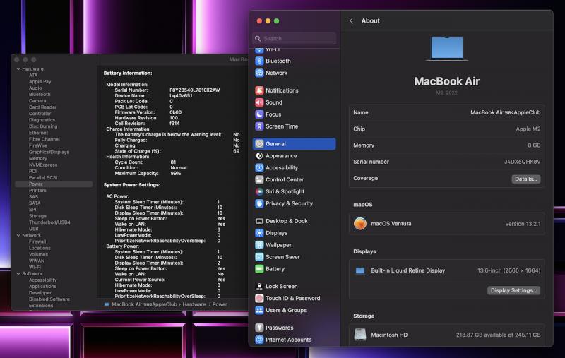The width and height of the screenshot is (565, 358).
Task: Select Memory in System Information list
Action: coord(38,158)
